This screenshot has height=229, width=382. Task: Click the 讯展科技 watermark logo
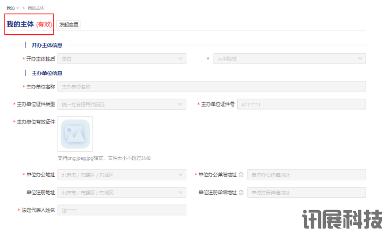(342, 218)
